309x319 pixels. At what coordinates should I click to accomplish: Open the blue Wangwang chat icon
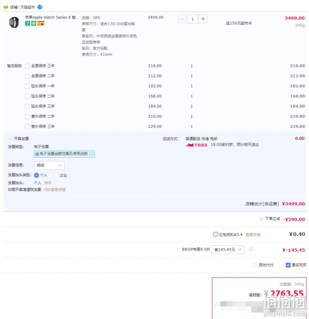pos(40,7)
